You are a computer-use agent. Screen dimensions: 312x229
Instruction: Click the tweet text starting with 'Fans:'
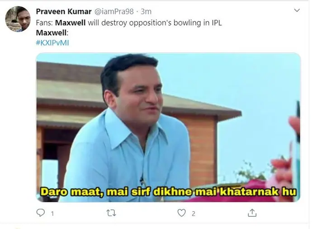click(129, 23)
